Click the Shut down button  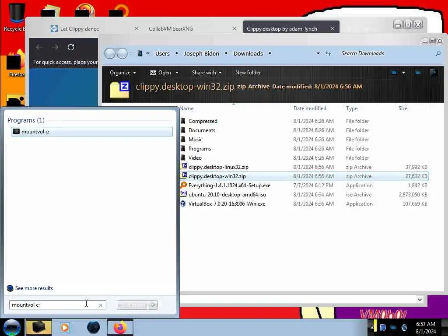[x=133, y=305]
